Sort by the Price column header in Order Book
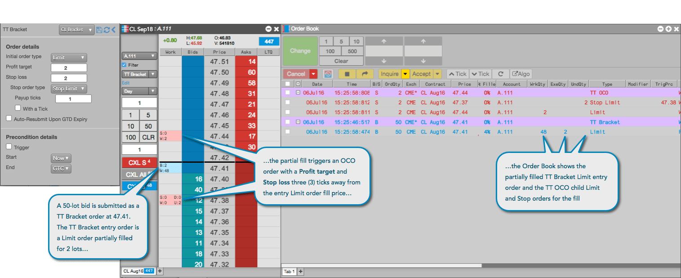The width and height of the screenshot is (681, 278). click(464, 84)
